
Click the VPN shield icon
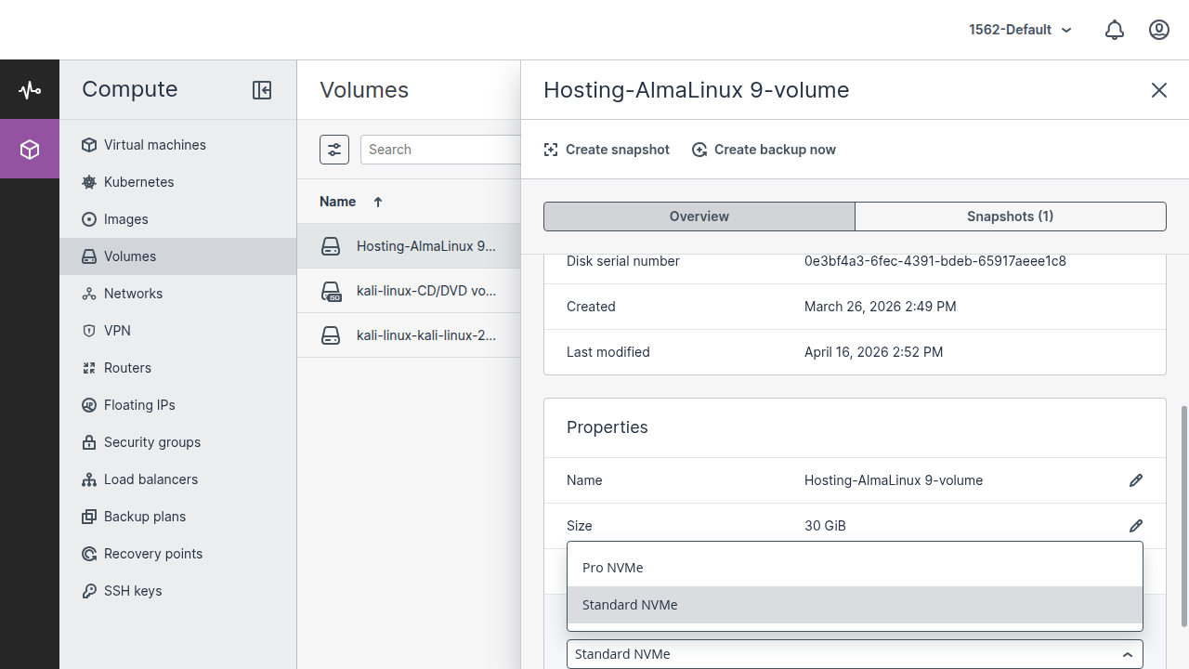point(89,331)
